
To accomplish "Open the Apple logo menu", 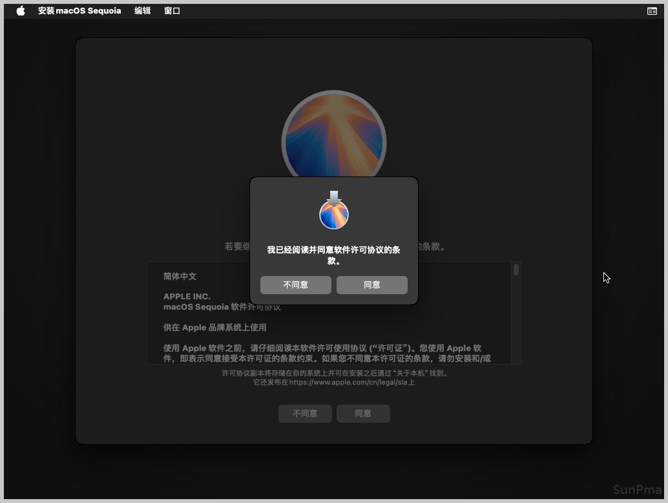I will pos(21,11).
